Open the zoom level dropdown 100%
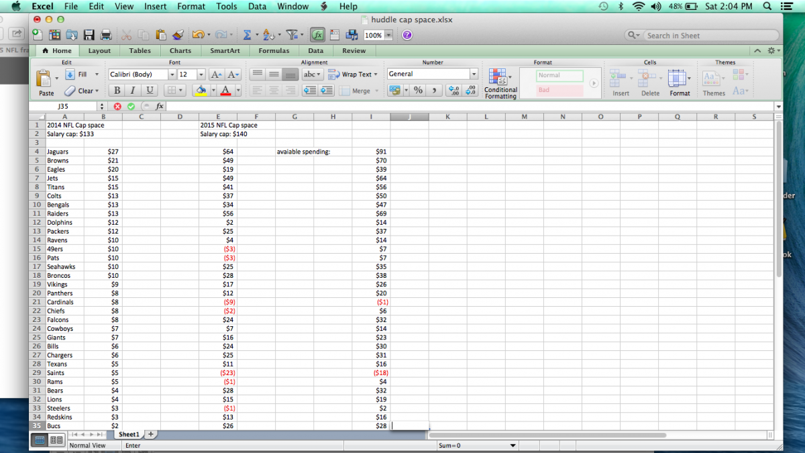 pyautogui.click(x=389, y=35)
